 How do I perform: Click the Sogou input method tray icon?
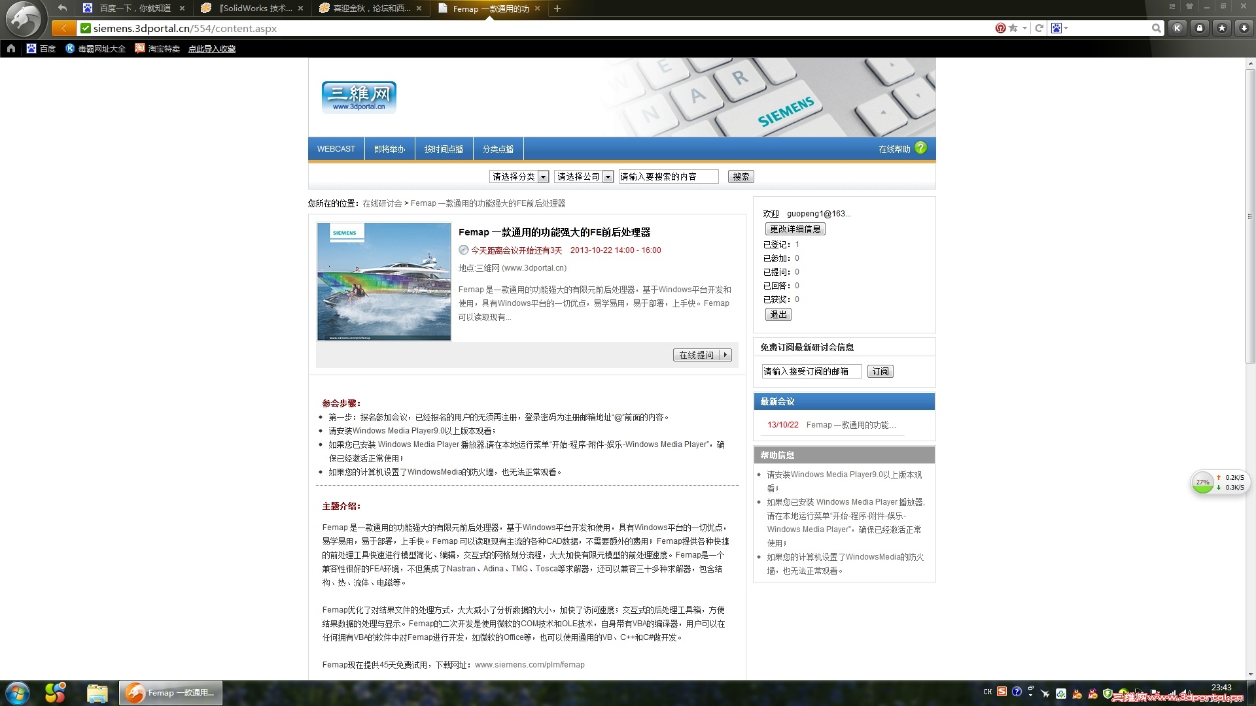[1002, 692]
